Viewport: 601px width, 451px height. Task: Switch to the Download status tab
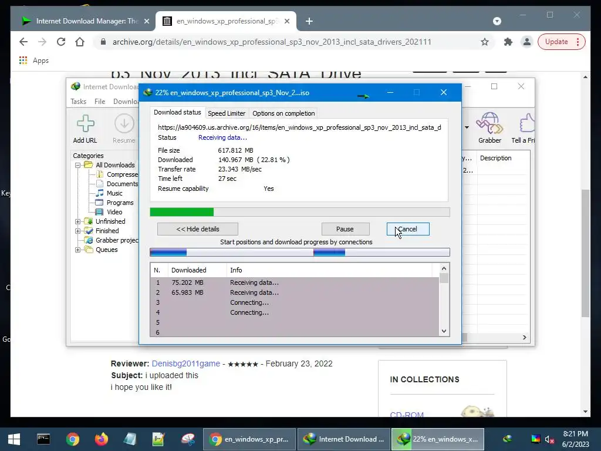pos(177,112)
